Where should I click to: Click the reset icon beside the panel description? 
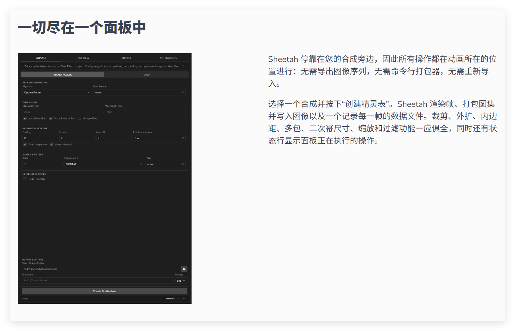pyautogui.click(x=183, y=66)
